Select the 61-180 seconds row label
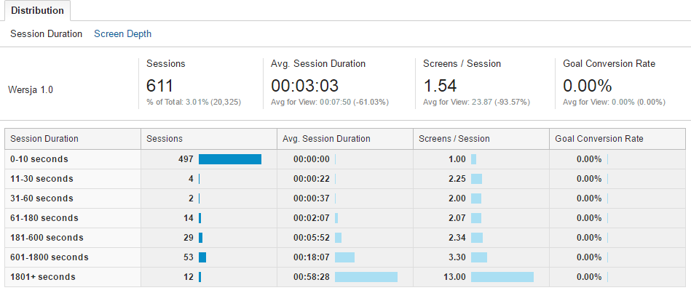 click(x=44, y=218)
